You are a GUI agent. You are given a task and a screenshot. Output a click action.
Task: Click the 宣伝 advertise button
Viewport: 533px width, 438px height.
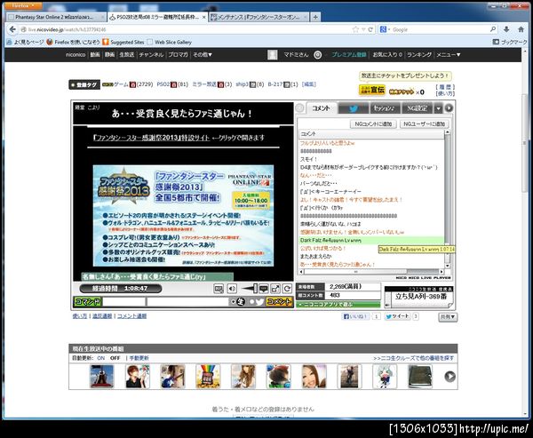[372, 90]
